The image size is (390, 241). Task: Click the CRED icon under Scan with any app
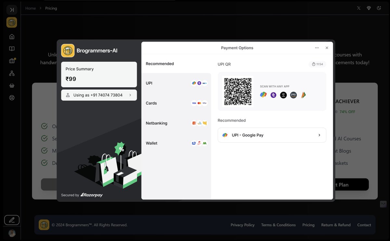tap(283, 95)
